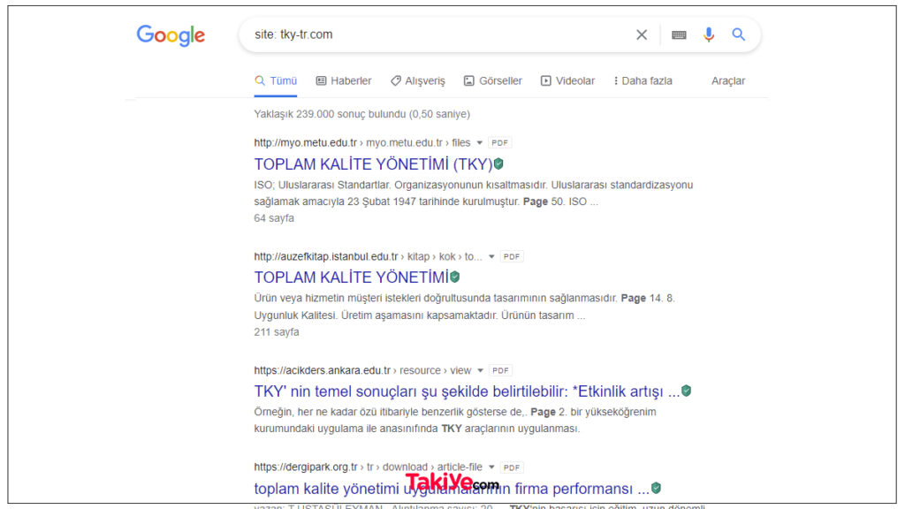Start voice search with the microphone icon
The width and height of the screenshot is (905, 509).
point(708,34)
